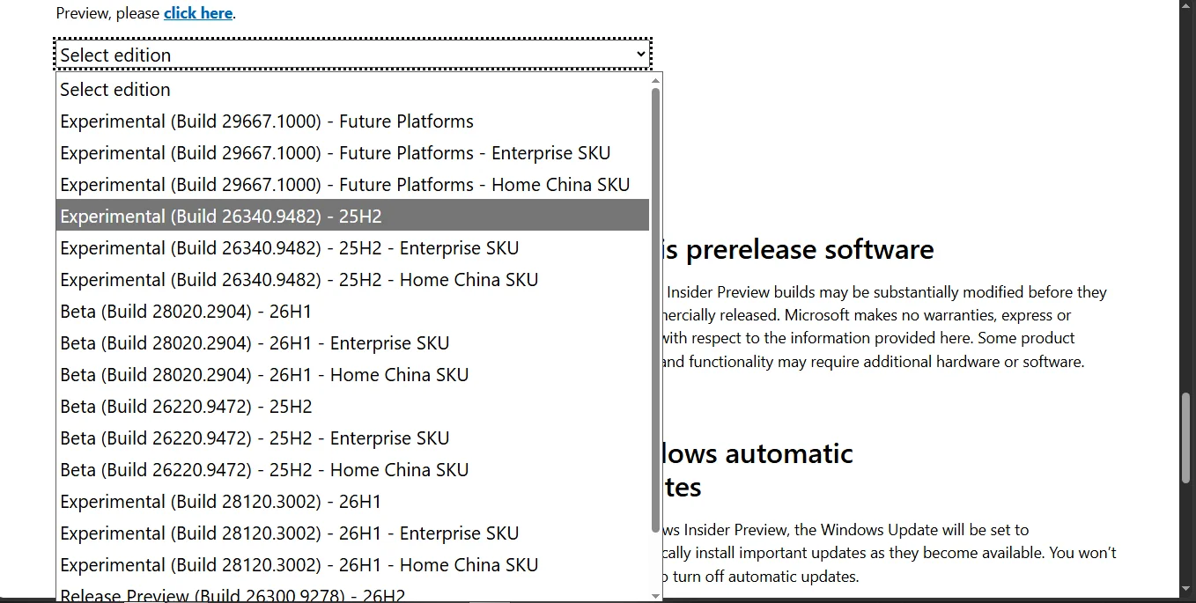This screenshot has height=603, width=1196.
Task: Open the 'click here' link
Action: pos(198,13)
